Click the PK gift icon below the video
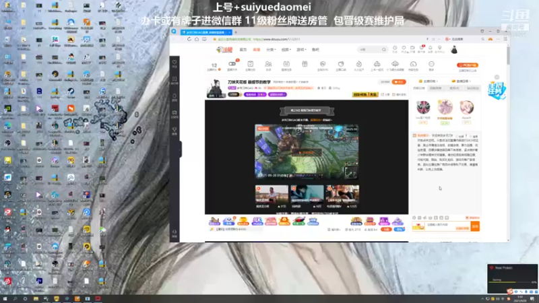Screen dimensions: 539x303 (257, 222)
